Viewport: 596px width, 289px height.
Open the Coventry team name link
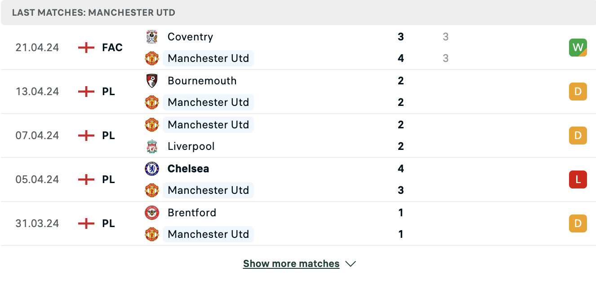click(x=190, y=37)
